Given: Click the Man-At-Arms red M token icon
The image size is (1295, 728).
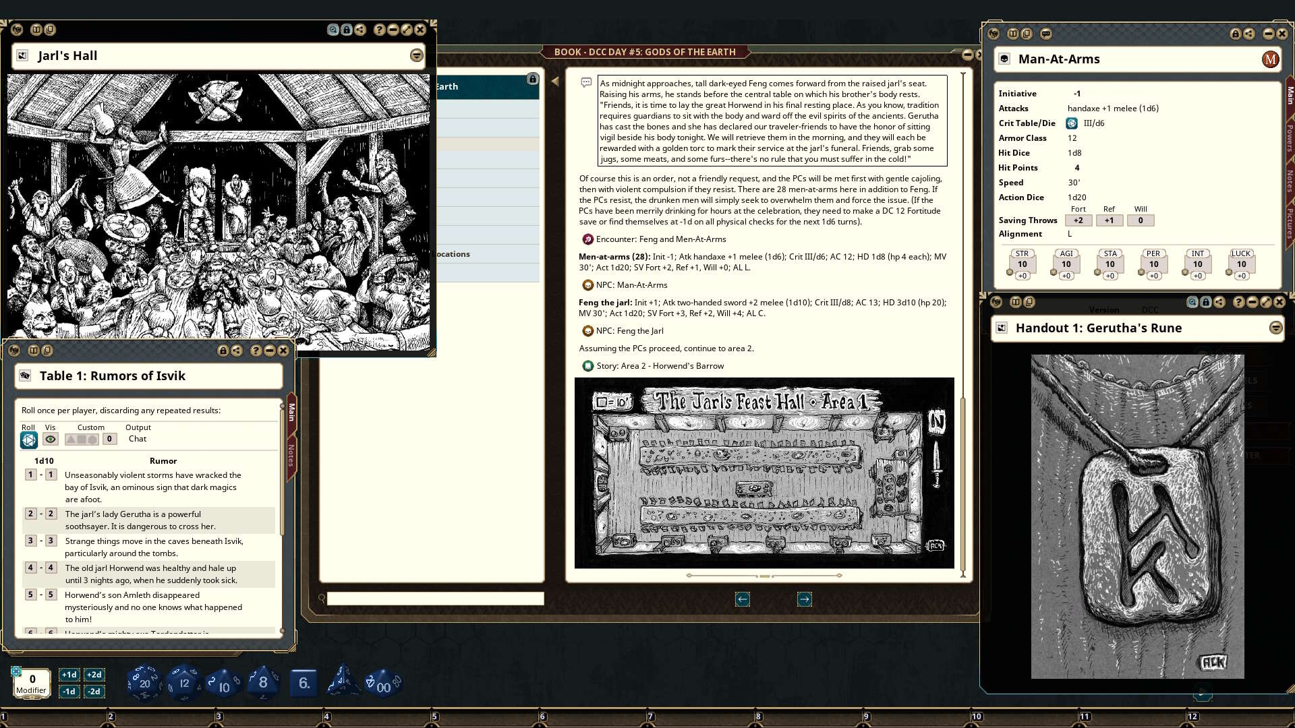Looking at the screenshot, I should pyautogui.click(x=1270, y=59).
